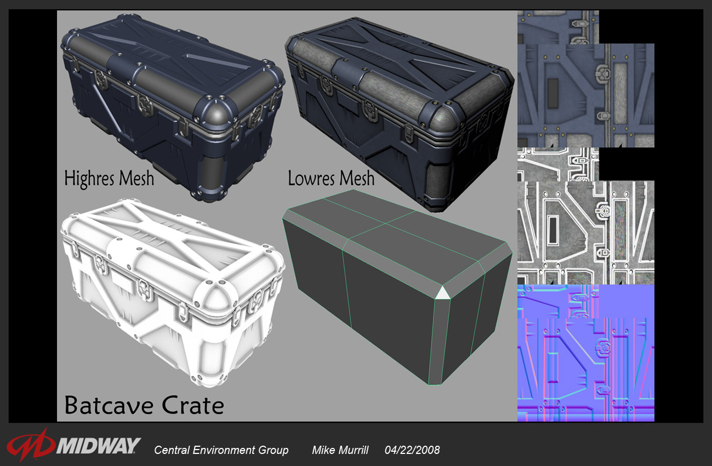Image resolution: width=712 pixels, height=466 pixels.
Task: Click the "Batcave Crate" title text
Action: [x=144, y=405]
